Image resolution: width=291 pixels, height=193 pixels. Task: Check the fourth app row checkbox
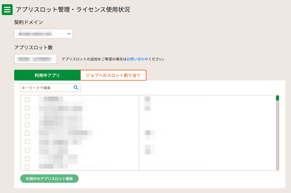coord(27,125)
